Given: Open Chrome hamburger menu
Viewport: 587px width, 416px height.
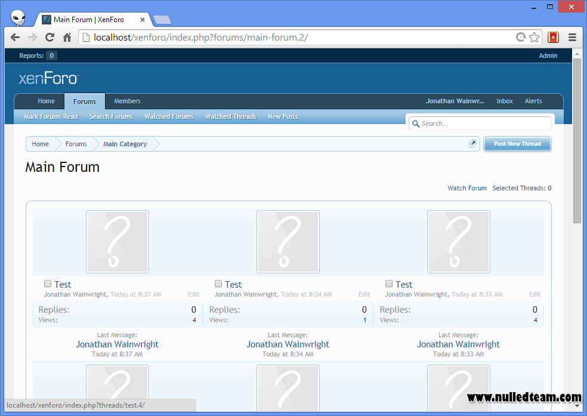Looking at the screenshot, I should 572,38.
